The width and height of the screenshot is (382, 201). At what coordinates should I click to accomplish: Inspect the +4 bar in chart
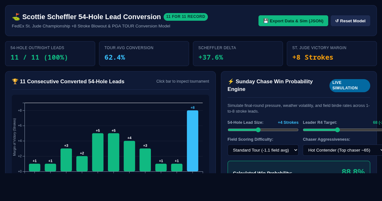click(129, 156)
